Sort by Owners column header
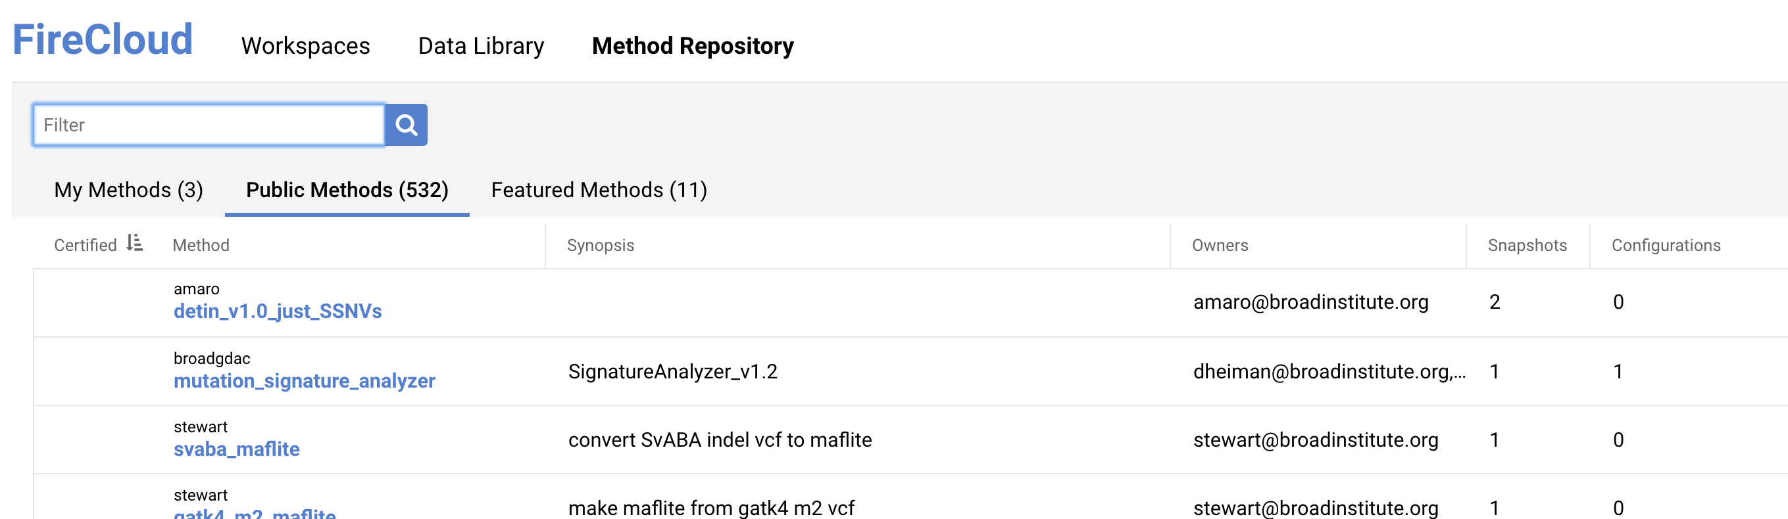 [x=1220, y=245]
